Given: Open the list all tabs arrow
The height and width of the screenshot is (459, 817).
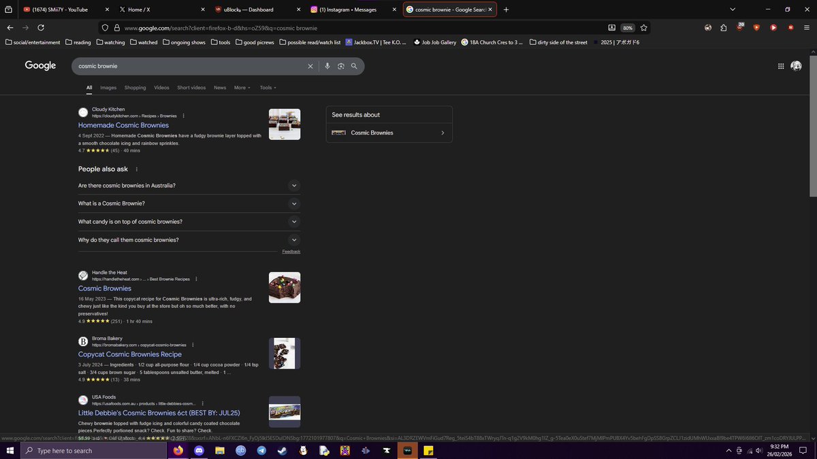Looking at the screenshot, I should [733, 10].
